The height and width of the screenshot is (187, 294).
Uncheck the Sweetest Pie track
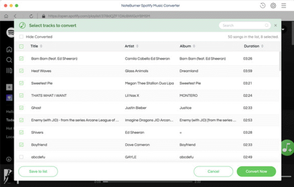pyautogui.click(x=21, y=83)
